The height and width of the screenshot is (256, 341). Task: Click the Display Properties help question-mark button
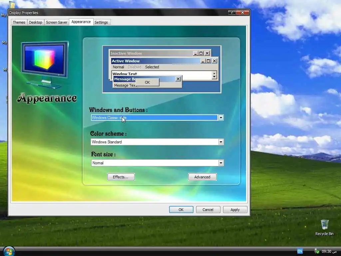(232, 13)
